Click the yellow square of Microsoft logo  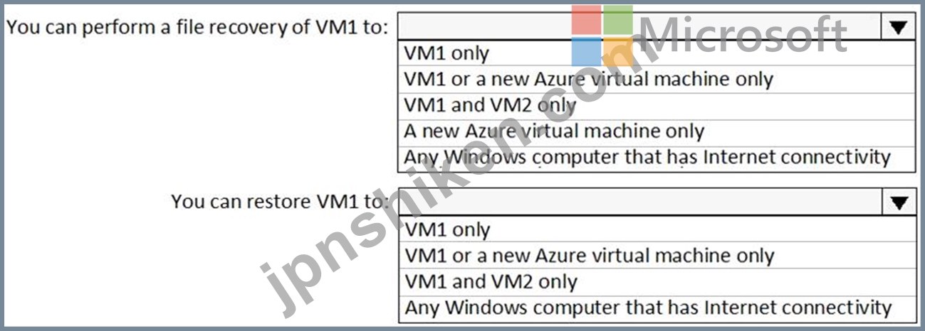coord(618,52)
